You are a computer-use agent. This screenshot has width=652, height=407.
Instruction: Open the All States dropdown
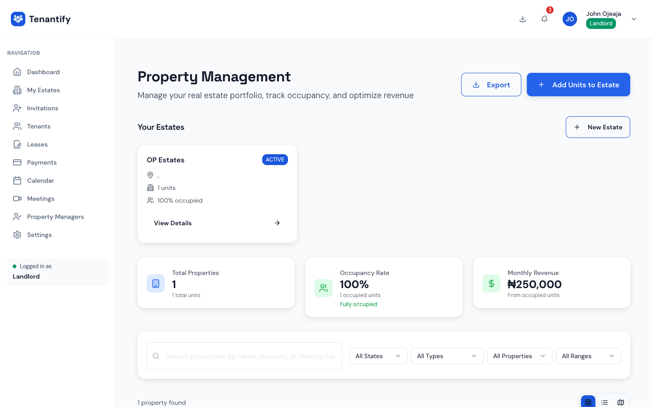pos(379,356)
